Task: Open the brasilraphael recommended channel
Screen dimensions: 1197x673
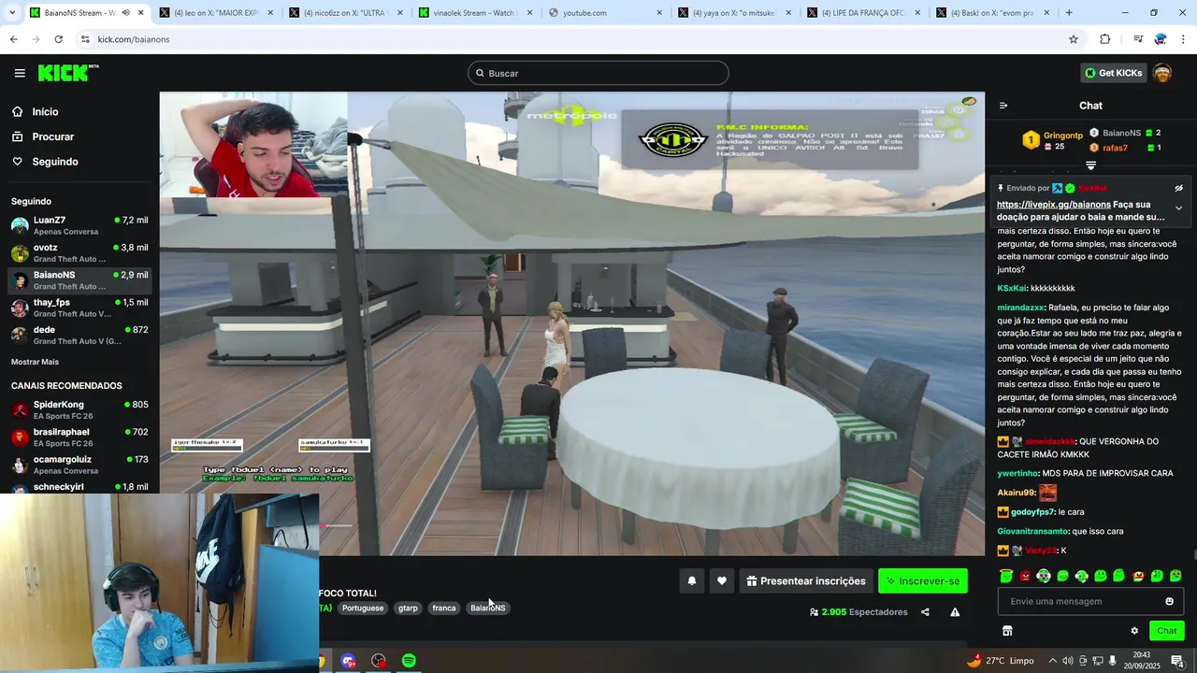Action: tap(79, 437)
